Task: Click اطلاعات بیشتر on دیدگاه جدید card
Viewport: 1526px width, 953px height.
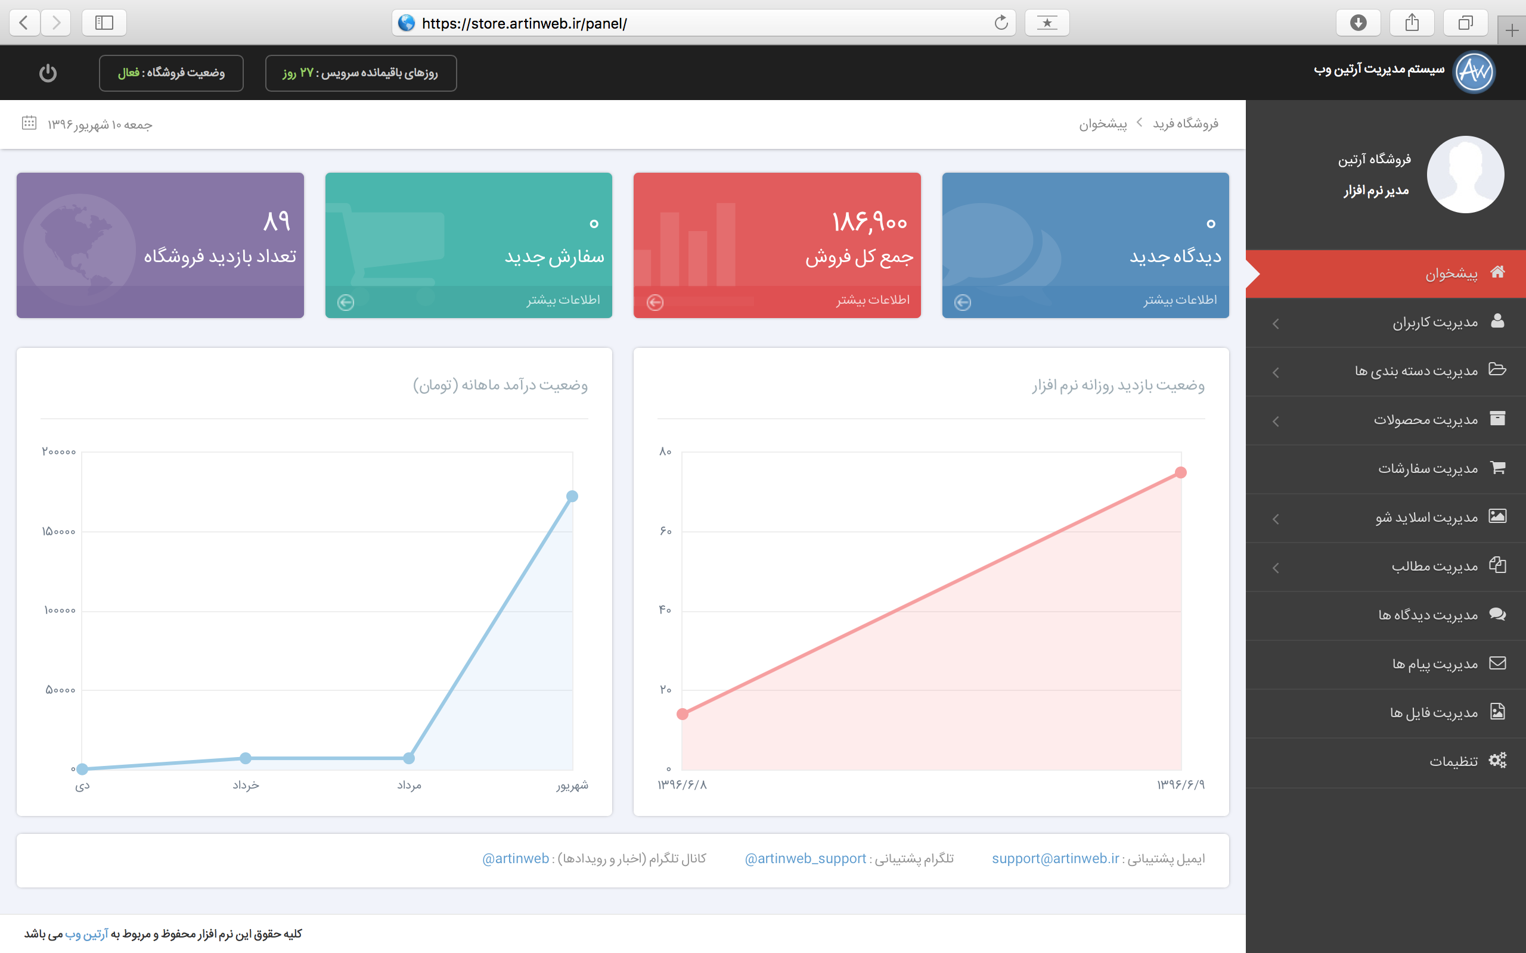Action: [1180, 300]
